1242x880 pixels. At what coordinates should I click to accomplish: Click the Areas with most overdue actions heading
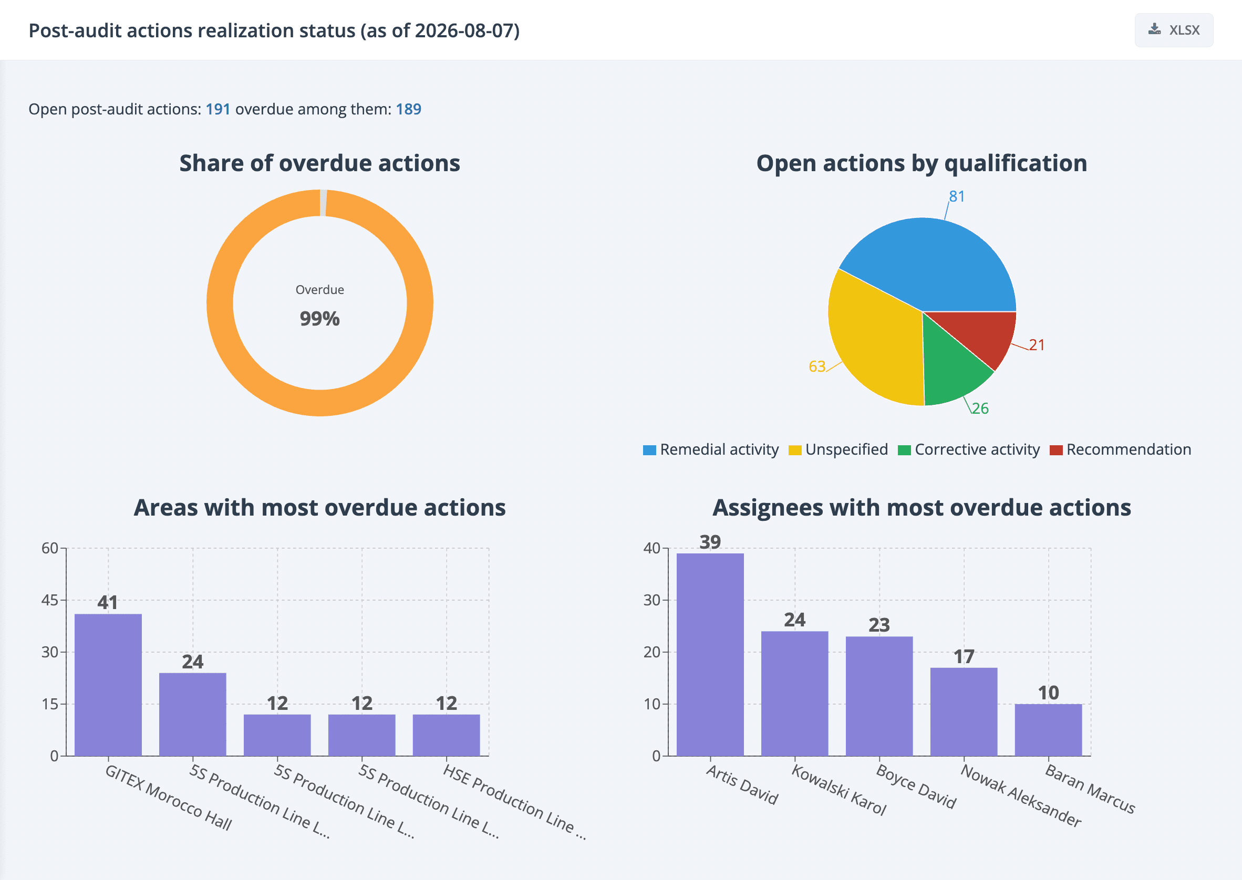click(320, 508)
